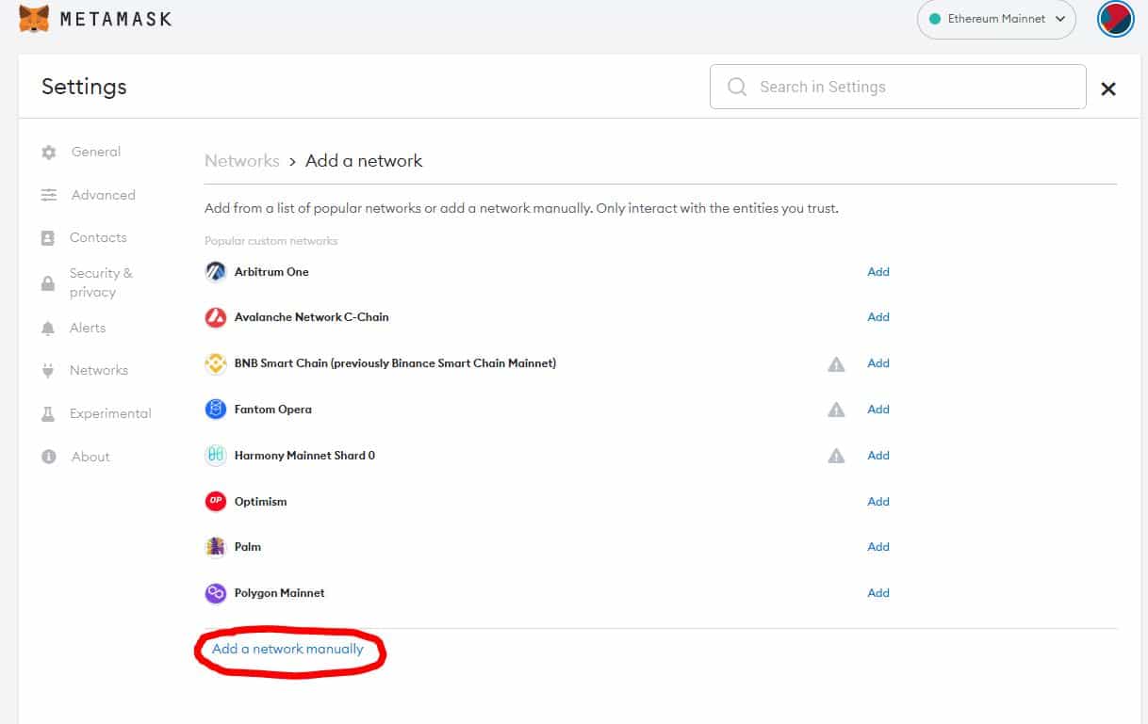1148x724 pixels.
Task: Click the About info icon
Action: (x=49, y=457)
